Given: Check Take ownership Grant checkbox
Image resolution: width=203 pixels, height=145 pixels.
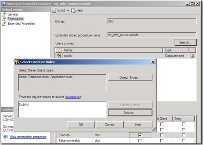Looking at the screenshot, I should (x=140, y=141).
